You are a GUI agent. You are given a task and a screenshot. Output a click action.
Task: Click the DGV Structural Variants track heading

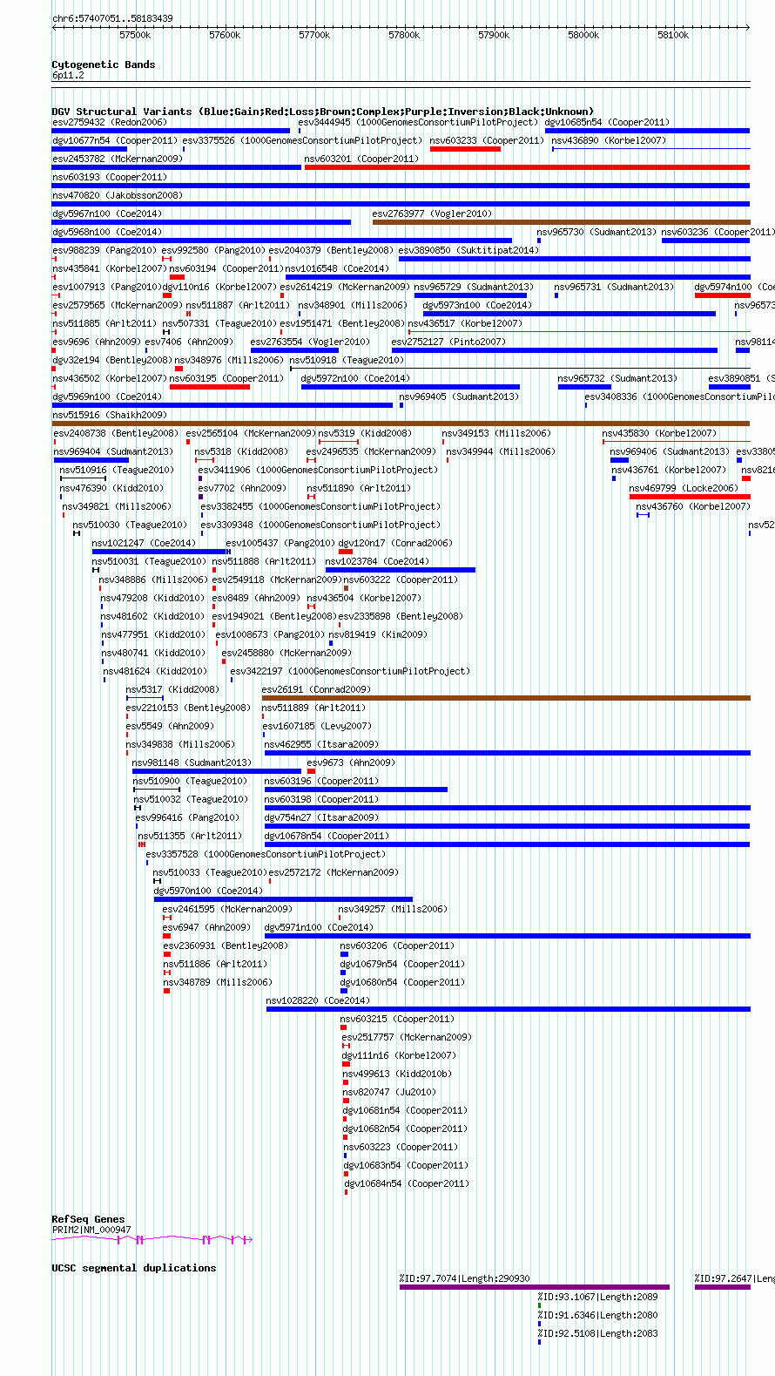(x=322, y=112)
